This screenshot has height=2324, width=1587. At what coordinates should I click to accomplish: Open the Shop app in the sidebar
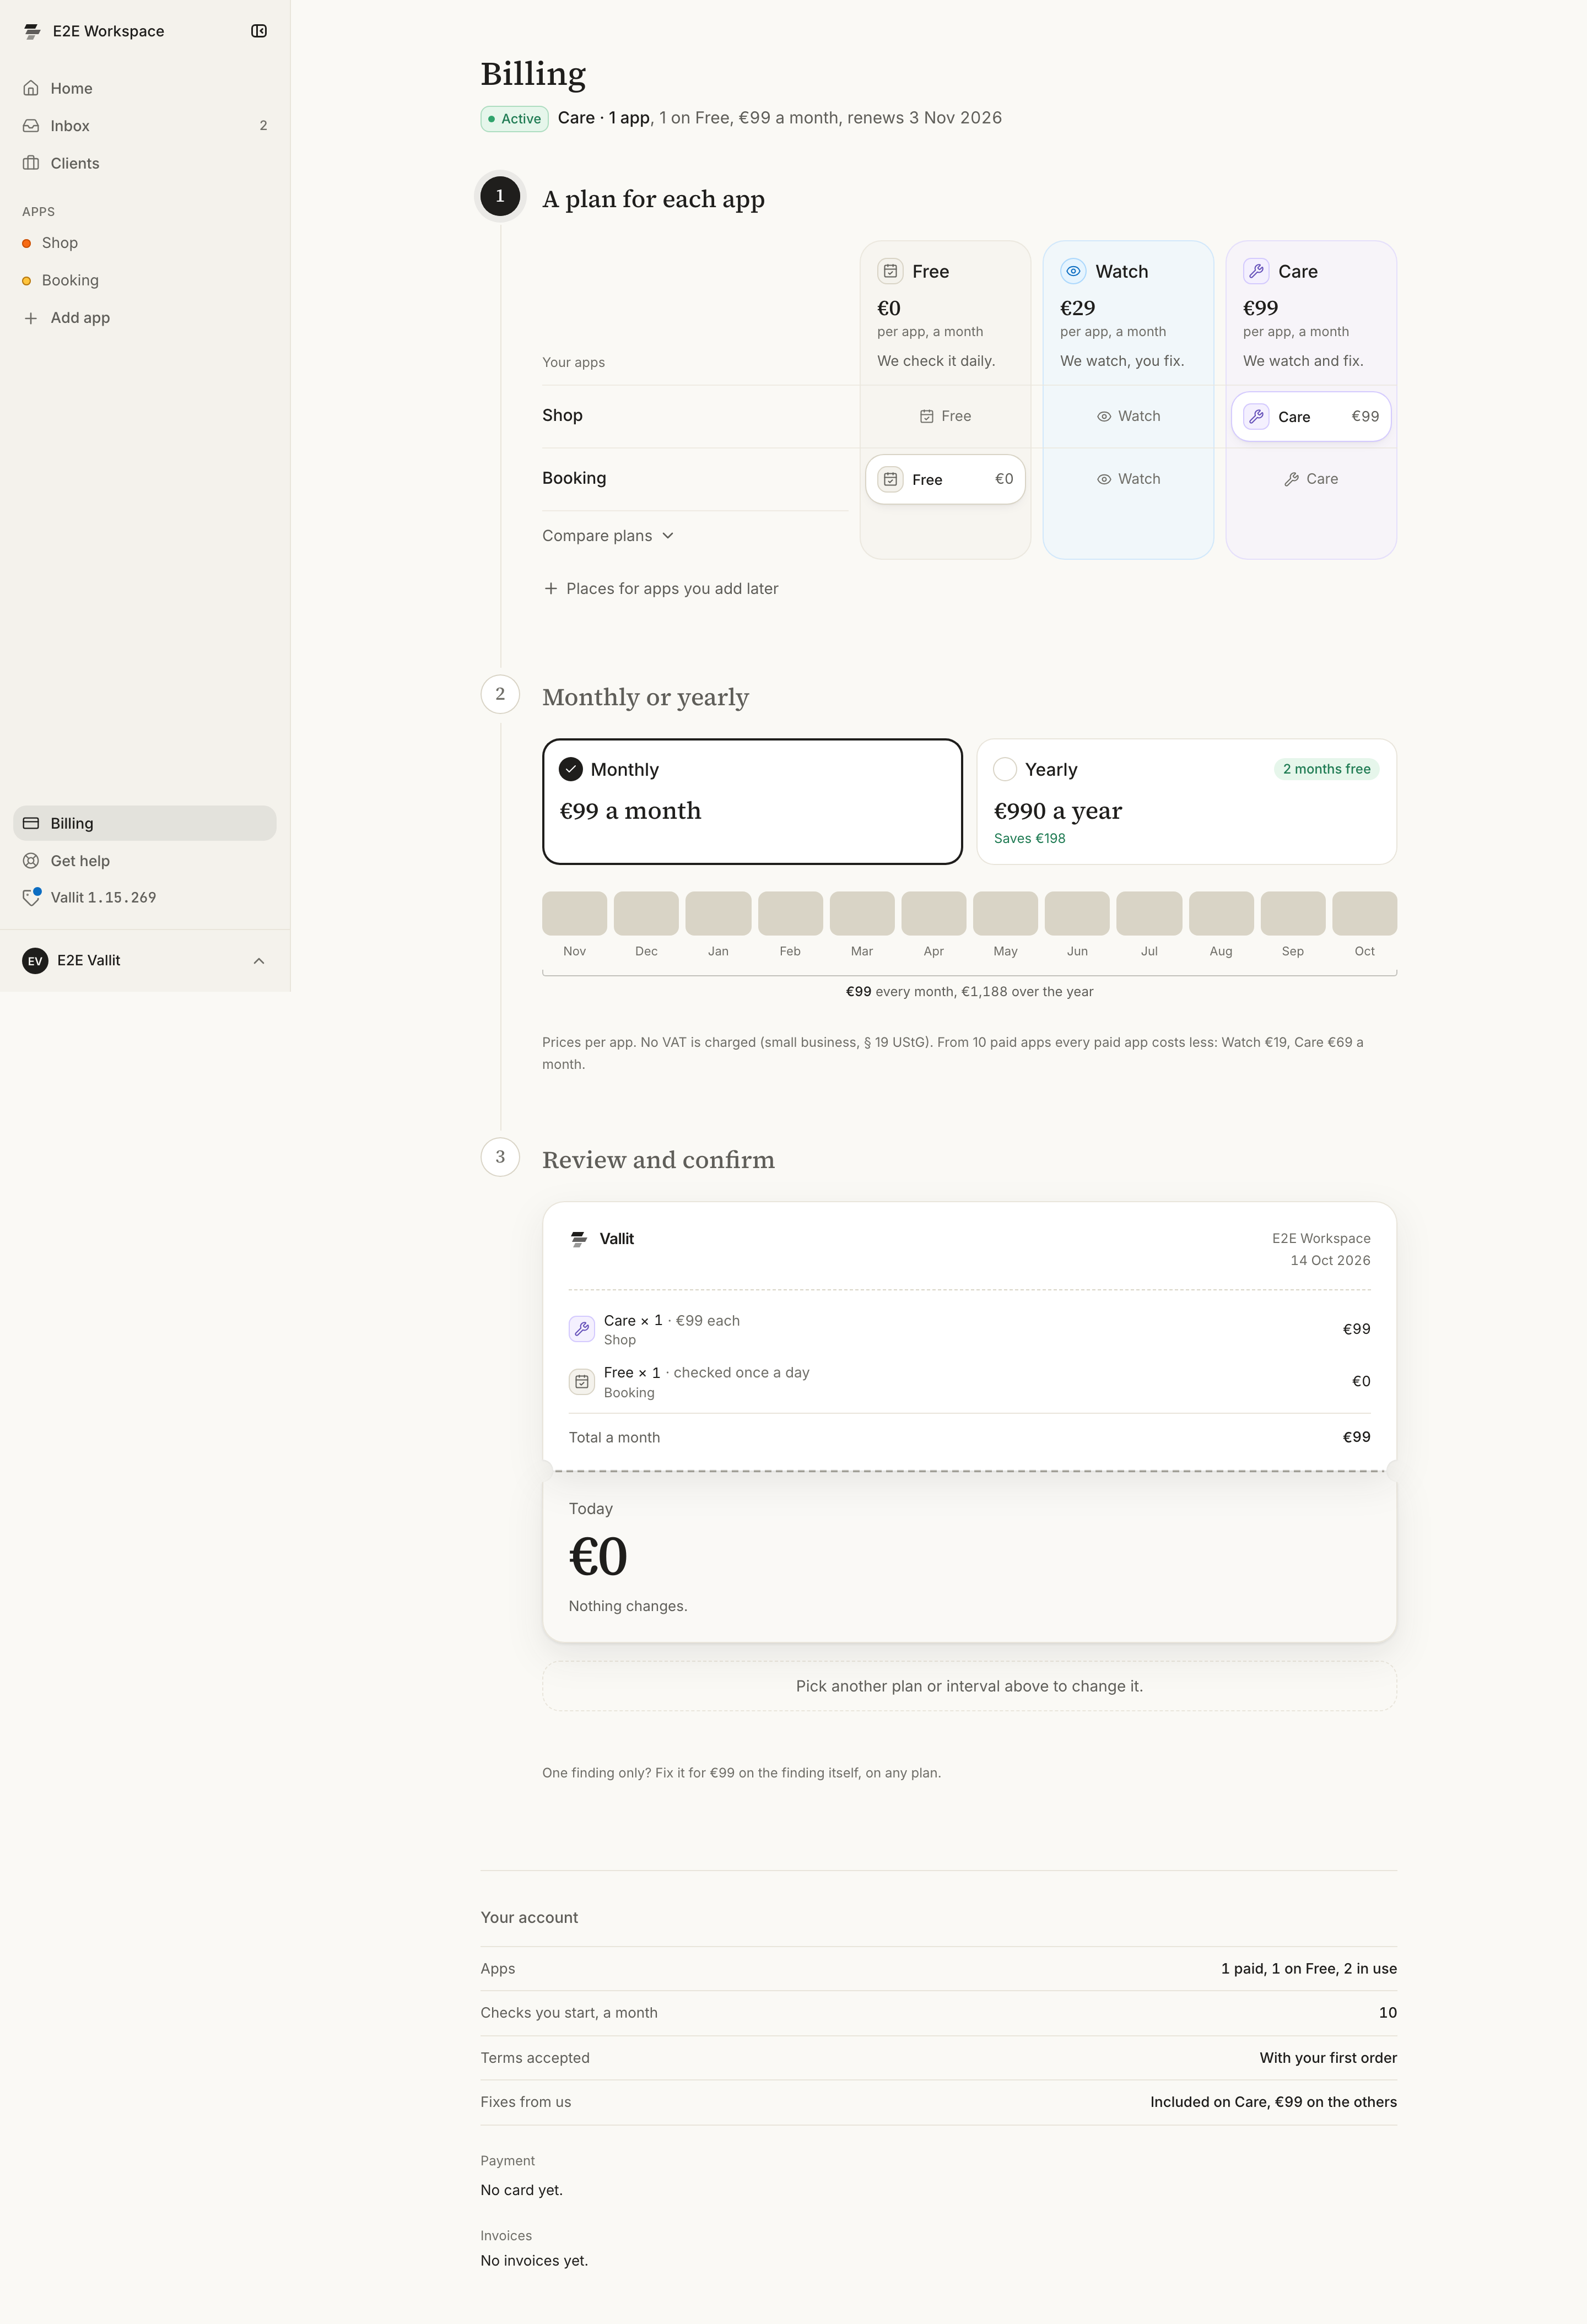click(x=145, y=243)
